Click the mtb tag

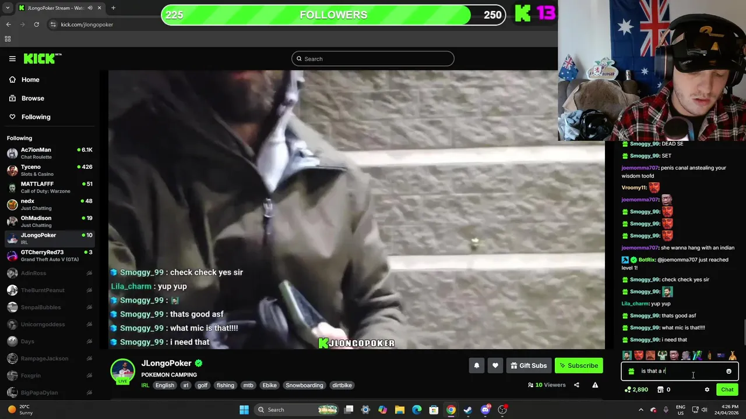coord(248,385)
